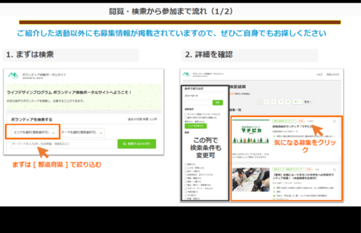Tick the オンライン開催 checkbox

[185, 114]
